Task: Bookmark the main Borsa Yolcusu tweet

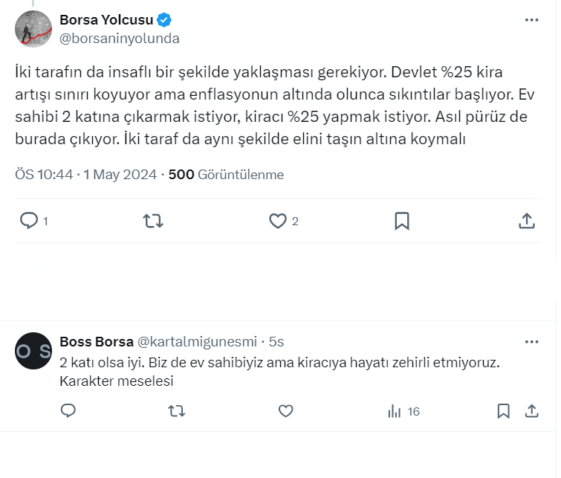Action: (401, 221)
